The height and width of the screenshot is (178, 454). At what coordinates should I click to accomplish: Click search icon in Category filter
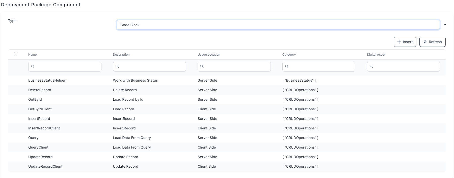click(x=286, y=66)
